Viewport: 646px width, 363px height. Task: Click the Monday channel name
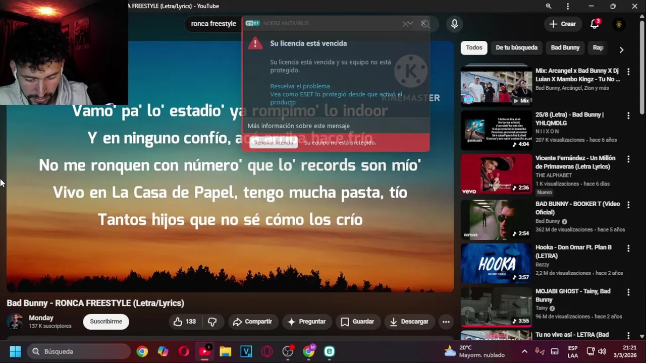[41, 318]
